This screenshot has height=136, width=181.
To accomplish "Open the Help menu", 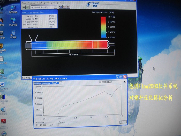I will click(x=59, y=3).
